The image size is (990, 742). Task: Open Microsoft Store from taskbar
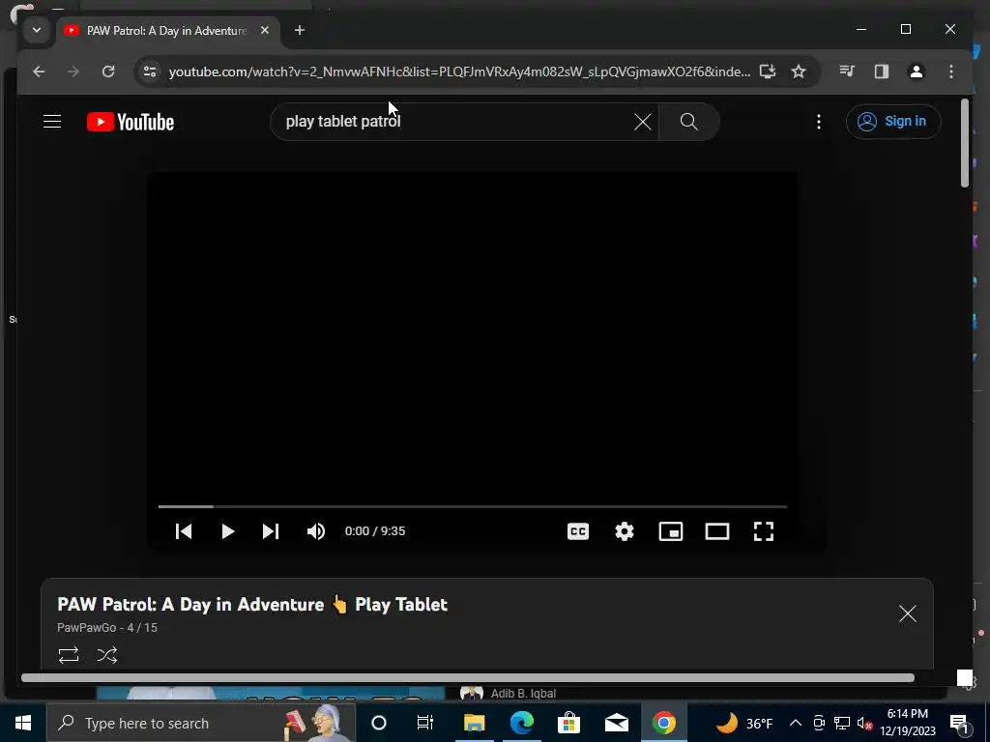click(568, 723)
